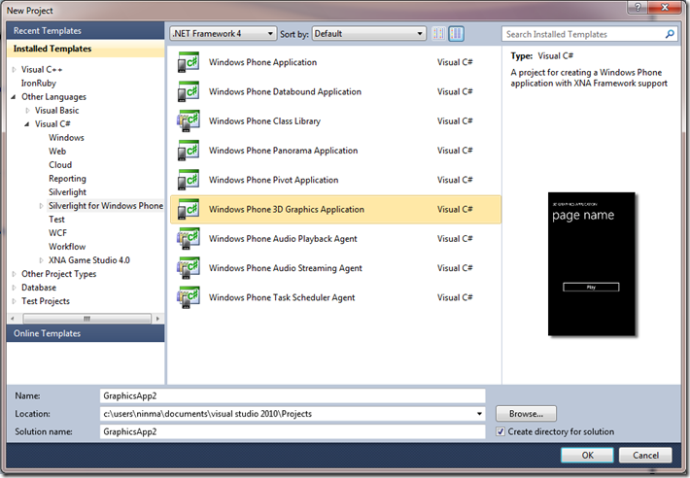The height and width of the screenshot is (478, 690).
Task: Click the project Name input field
Action: coord(293,395)
